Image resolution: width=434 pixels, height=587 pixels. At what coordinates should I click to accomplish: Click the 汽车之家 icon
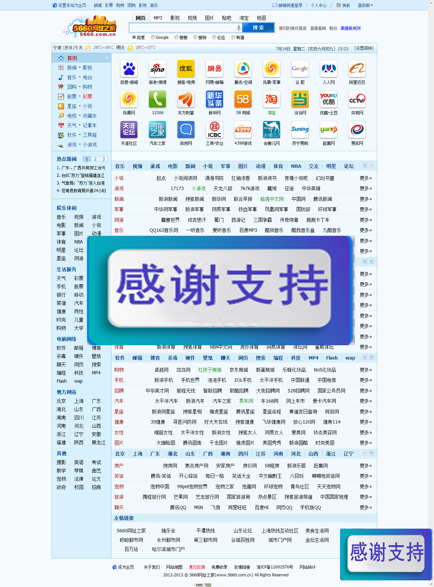tap(158, 130)
